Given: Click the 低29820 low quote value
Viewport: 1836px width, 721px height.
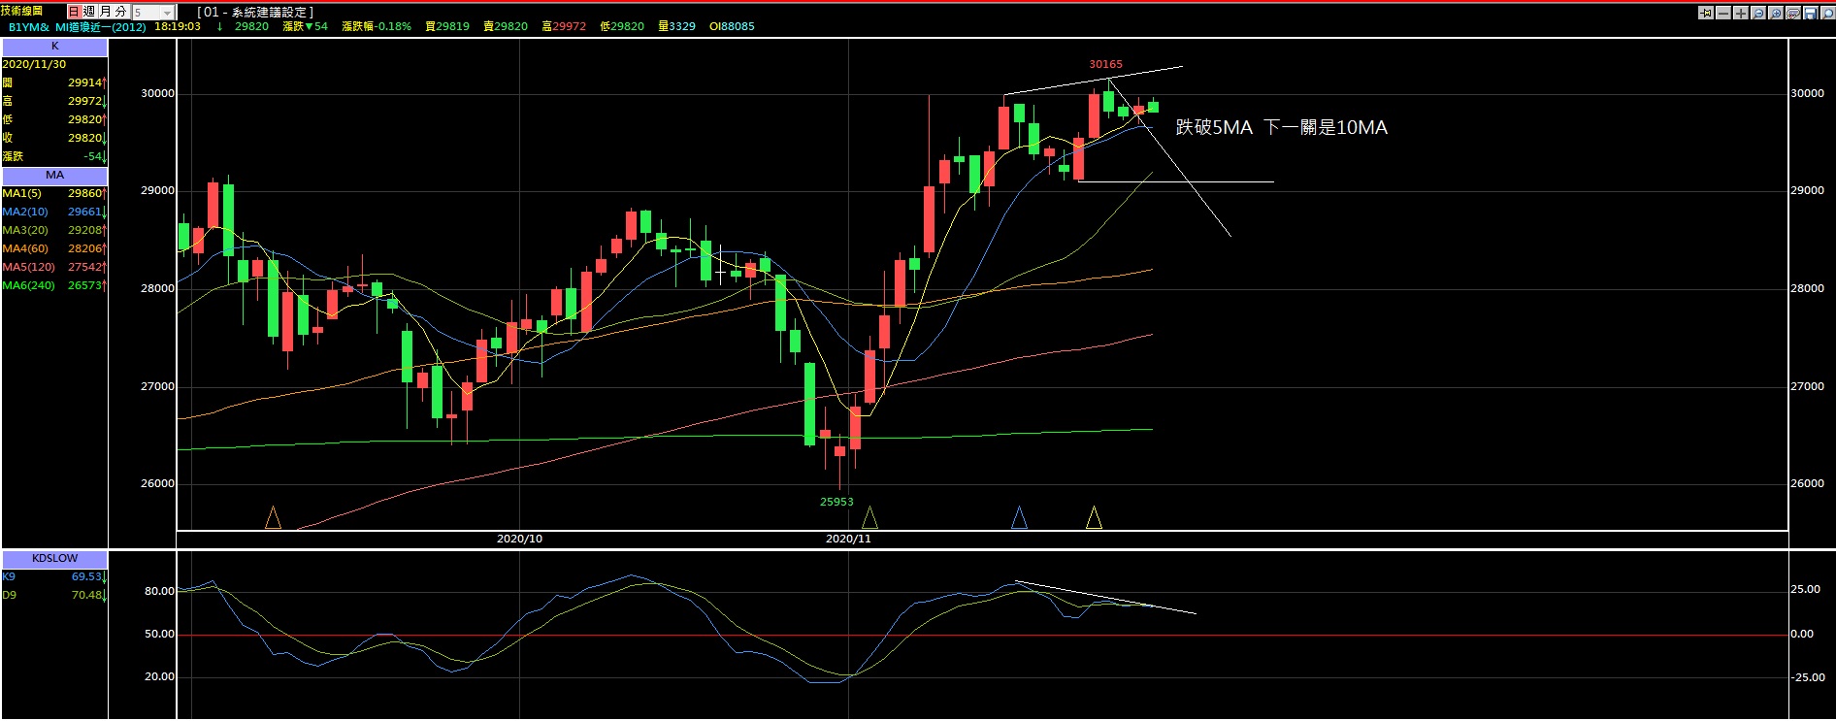Looking at the screenshot, I should tap(622, 26).
